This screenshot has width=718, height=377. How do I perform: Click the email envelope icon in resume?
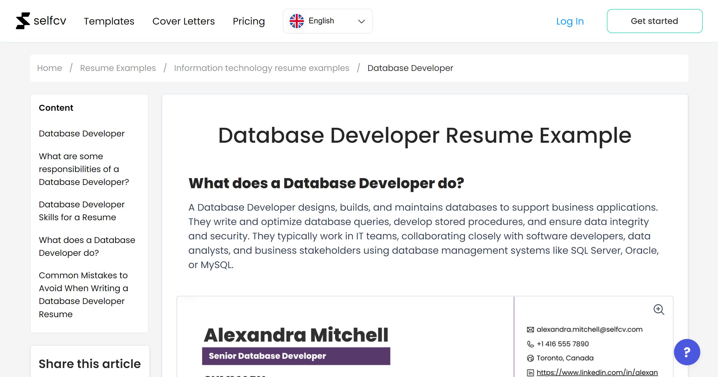(x=530, y=330)
